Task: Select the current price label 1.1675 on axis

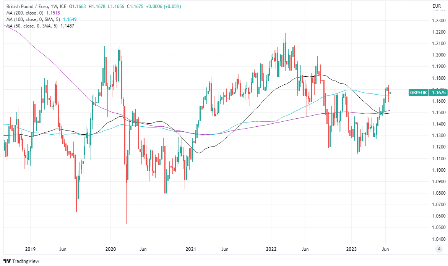Action: (438, 92)
